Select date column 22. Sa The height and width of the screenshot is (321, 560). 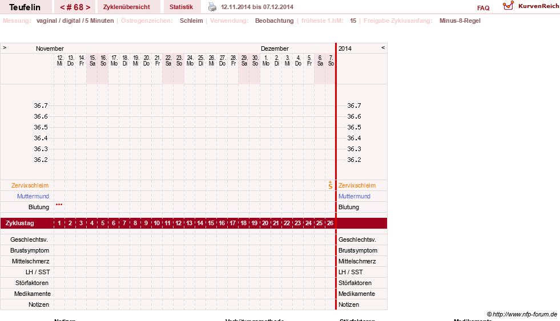[x=168, y=60]
